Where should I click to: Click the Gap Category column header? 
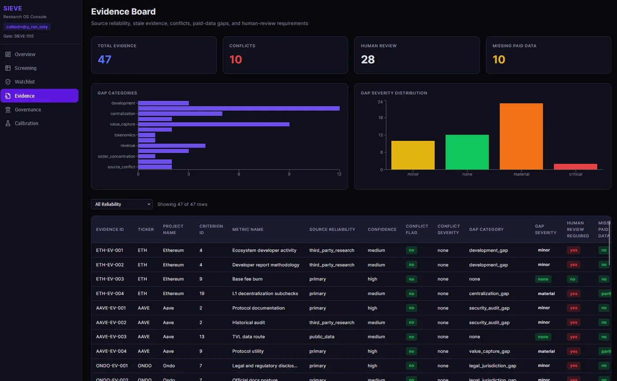point(486,229)
